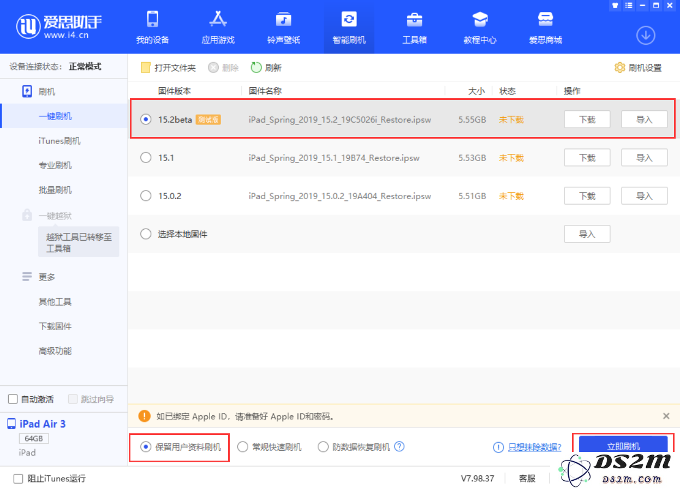
Task: Open the 教程中心 tab
Action: tap(480, 27)
